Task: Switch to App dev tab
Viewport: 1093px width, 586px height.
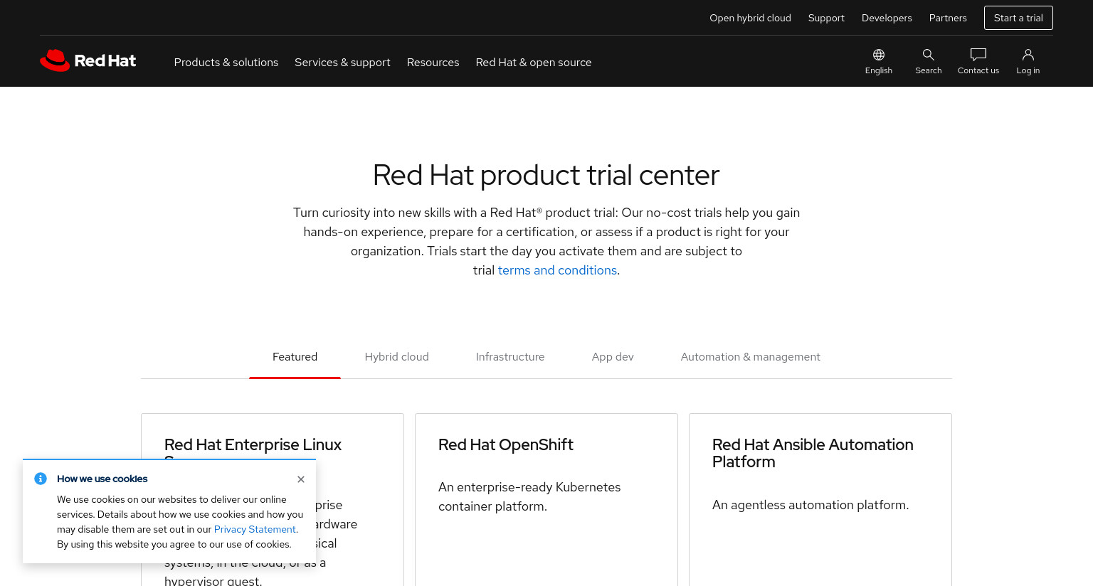Action: (613, 357)
